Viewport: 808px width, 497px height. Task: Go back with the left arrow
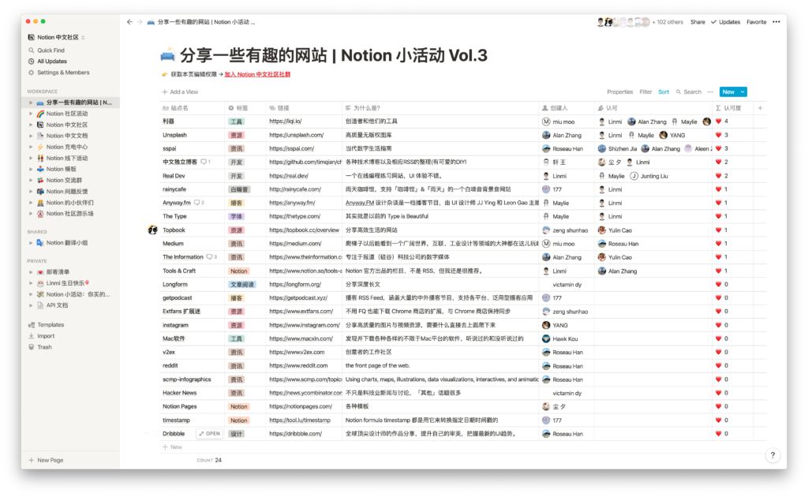tap(129, 21)
